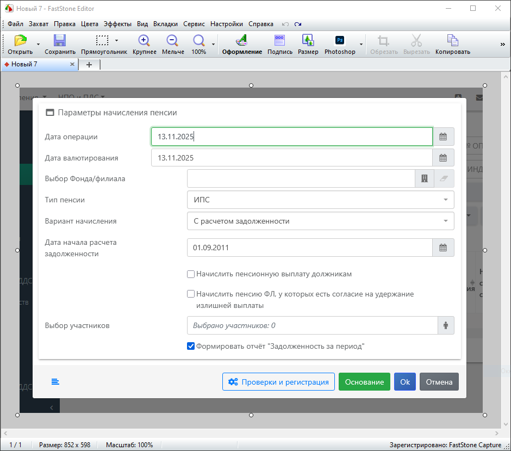
Task: Click the Open (Открыть) folder icon
Action: [x=20, y=41]
